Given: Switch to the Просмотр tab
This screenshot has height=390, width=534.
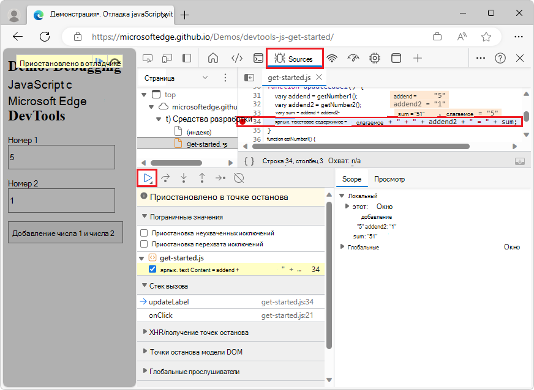Looking at the screenshot, I should click(x=389, y=179).
